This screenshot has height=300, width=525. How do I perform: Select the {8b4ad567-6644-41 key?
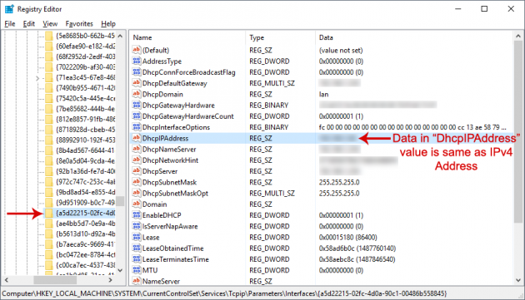pos(85,150)
